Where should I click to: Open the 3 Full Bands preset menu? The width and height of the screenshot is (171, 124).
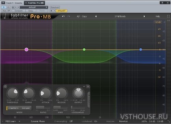(x=120, y=16)
